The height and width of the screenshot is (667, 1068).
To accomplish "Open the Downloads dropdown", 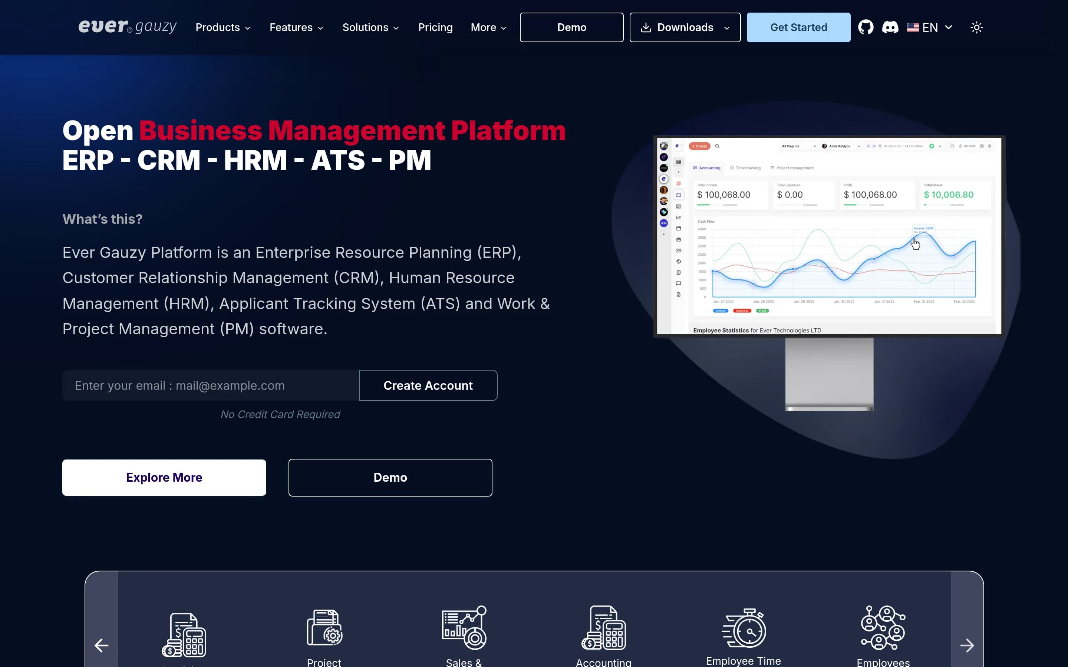I will pos(685,27).
